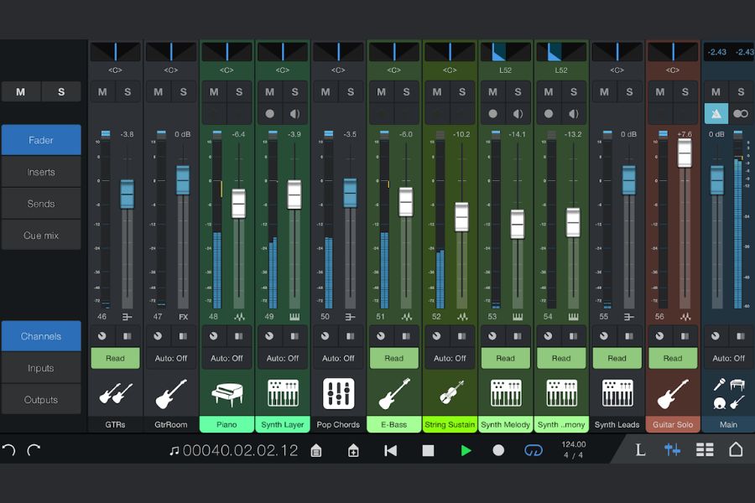The image size is (755, 503).
Task: Return to start of song
Action: 390,450
